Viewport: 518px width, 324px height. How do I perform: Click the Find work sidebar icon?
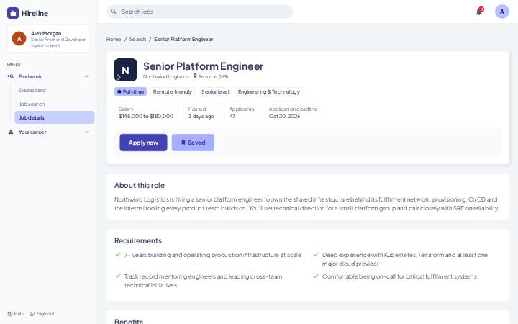click(x=11, y=76)
